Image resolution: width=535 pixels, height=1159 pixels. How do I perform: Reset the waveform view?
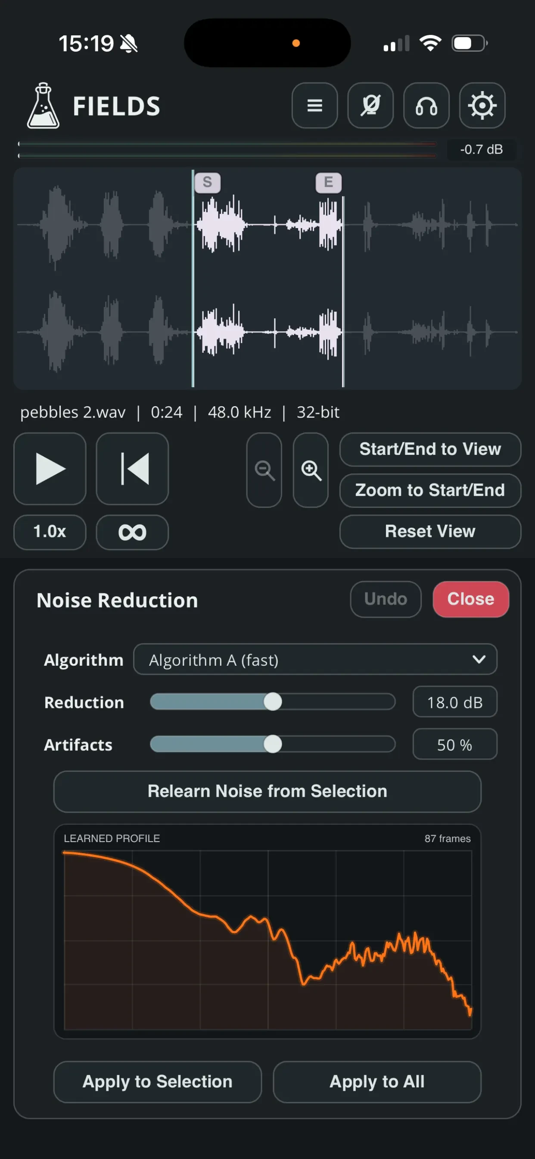(x=430, y=531)
